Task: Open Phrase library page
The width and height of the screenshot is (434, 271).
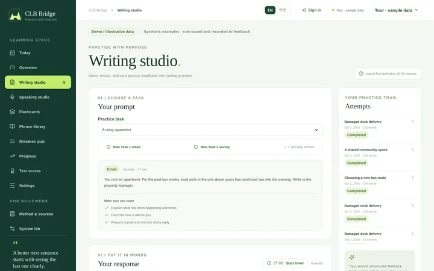Action: (38, 126)
